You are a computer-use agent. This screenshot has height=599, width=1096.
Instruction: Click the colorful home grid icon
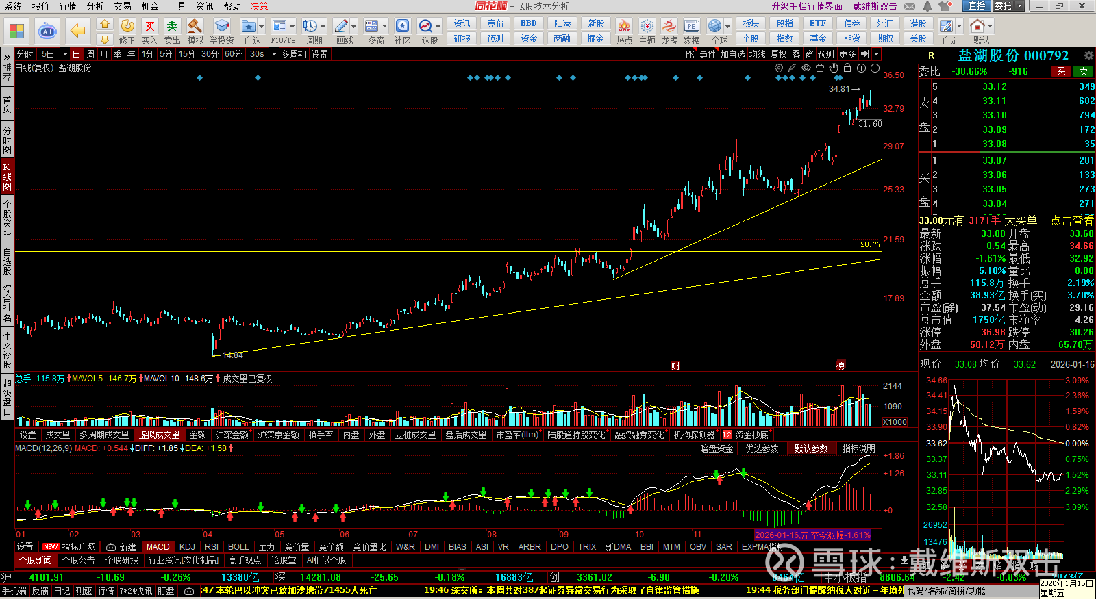16,31
